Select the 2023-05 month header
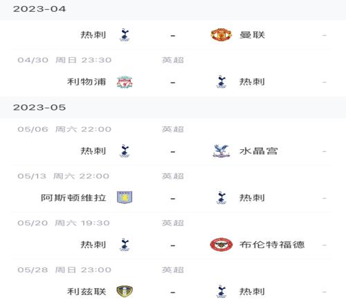This screenshot has width=346, height=304. pyautogui.click(x=39, y=108)
